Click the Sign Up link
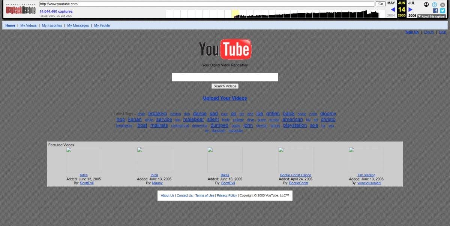Viewport: 450px width, 226px height. pos(412,32)
